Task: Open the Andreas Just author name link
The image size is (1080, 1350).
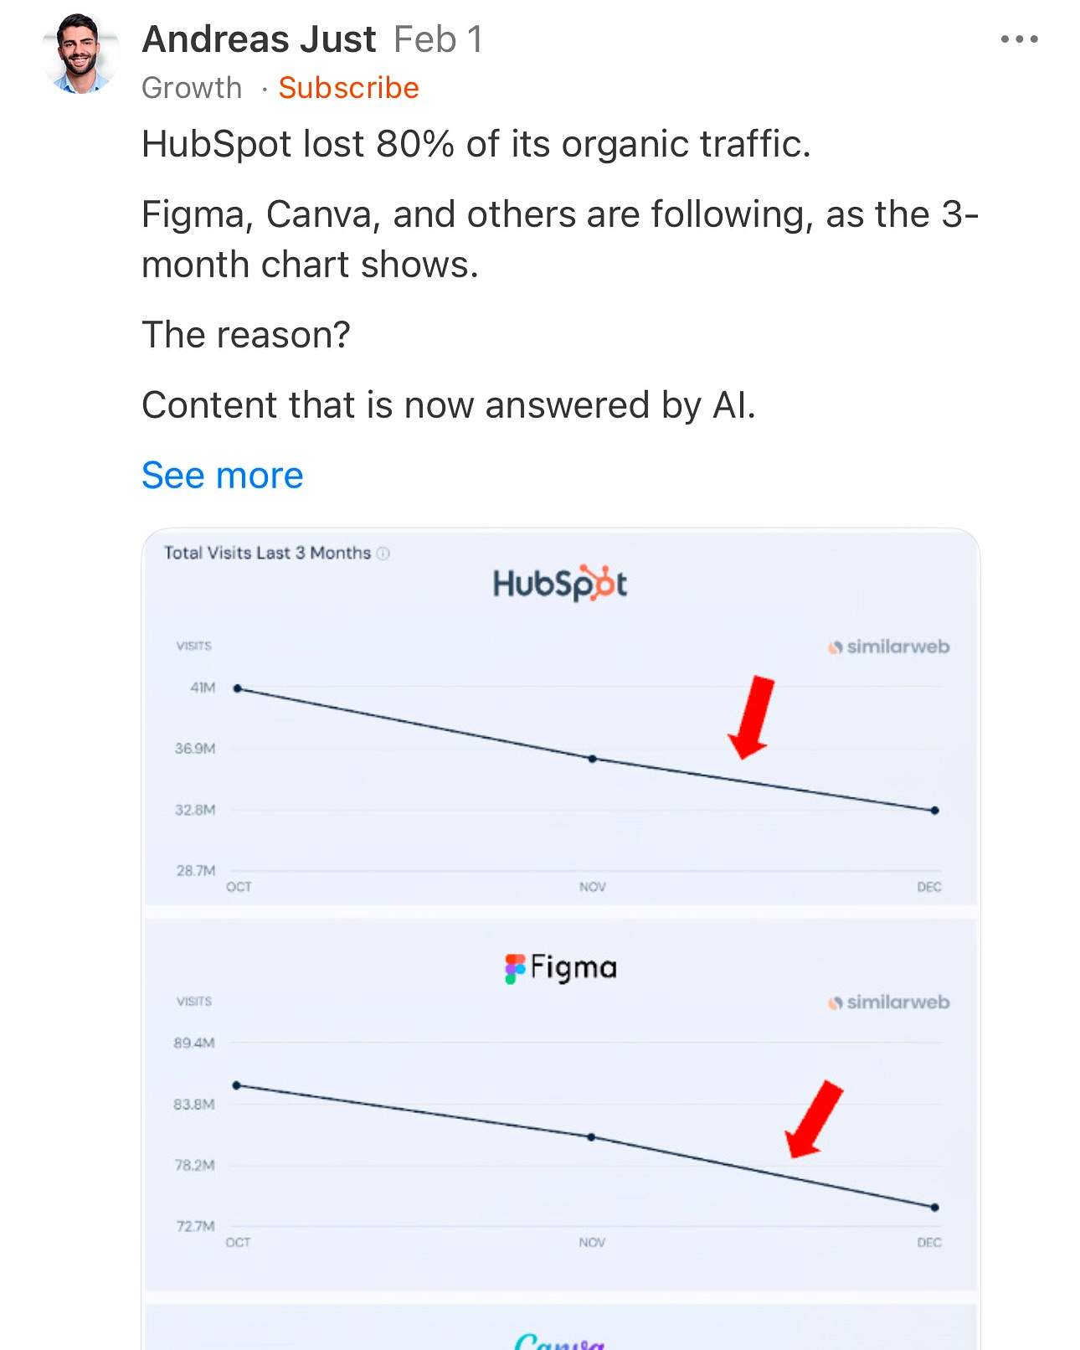Action: coord(260,39)
